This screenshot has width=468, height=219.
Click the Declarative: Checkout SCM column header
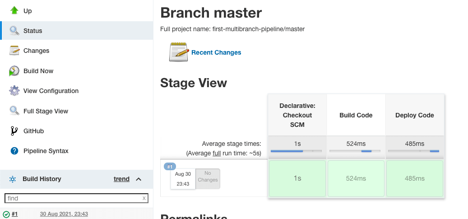(297, 115)
